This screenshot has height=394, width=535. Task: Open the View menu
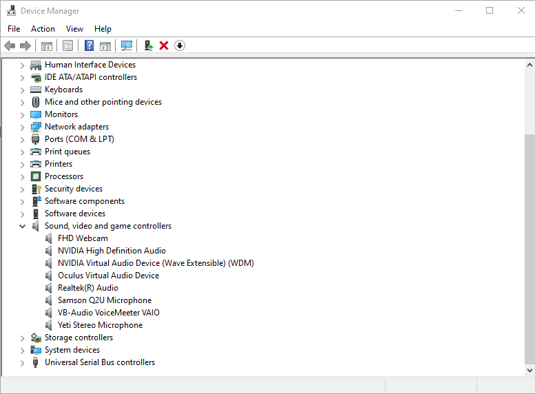click(74, 29)
